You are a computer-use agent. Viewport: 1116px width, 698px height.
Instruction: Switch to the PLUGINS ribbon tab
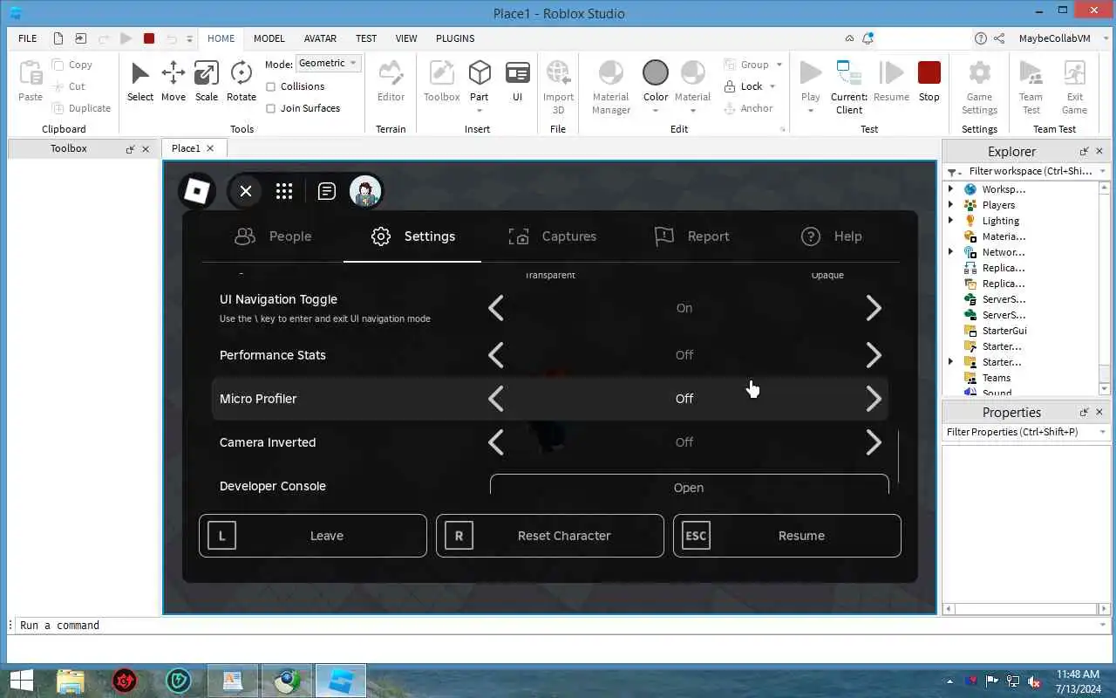455,38
